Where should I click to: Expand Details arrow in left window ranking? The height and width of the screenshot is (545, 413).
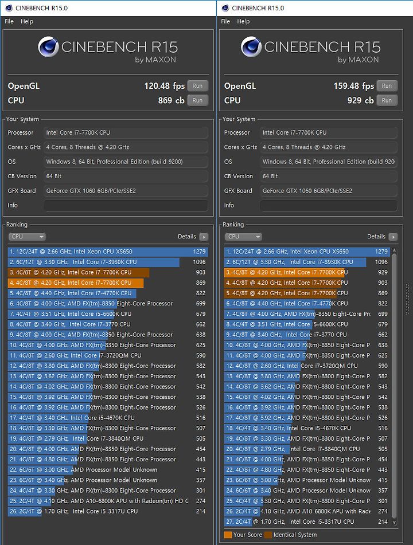tap(204, 237)
